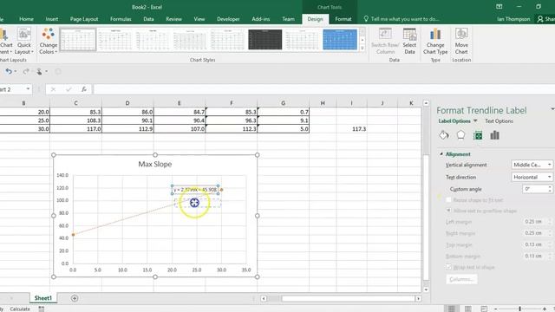Screen dimensions: 555x312
Task: Open Format chart tools tab
Action: [x=343, y=19]
